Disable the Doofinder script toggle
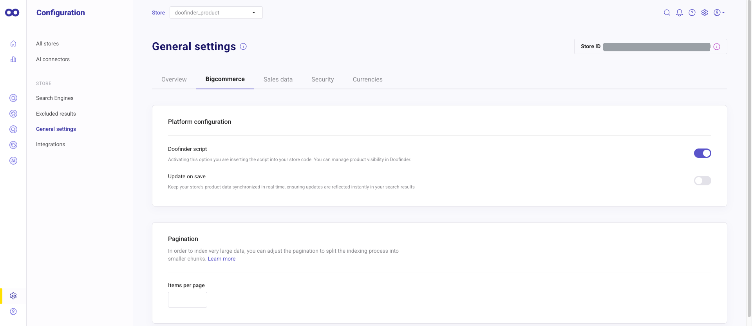 [703, 153]
